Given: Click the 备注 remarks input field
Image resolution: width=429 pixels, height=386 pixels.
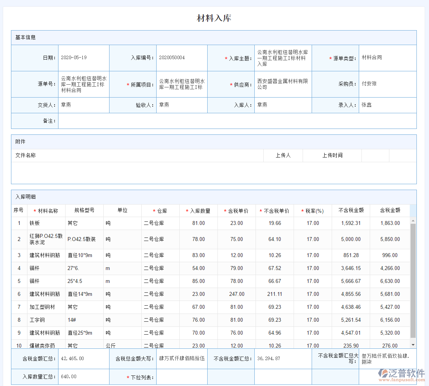Looking at the screenshot, I should (x=237, y=121).
